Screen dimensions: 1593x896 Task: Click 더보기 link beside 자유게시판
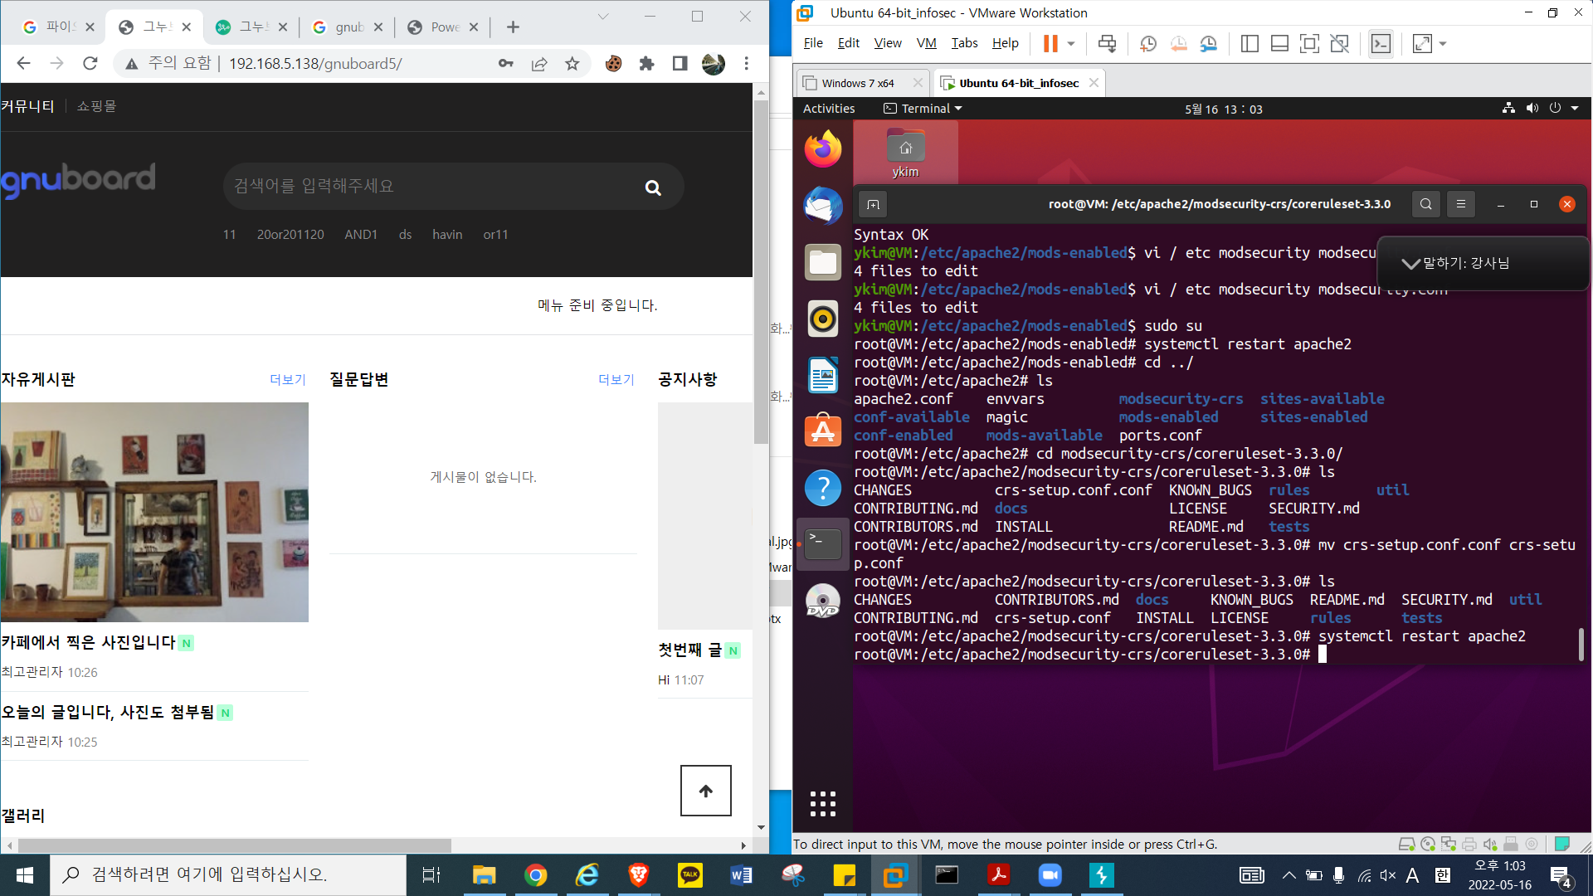(287, 379)
